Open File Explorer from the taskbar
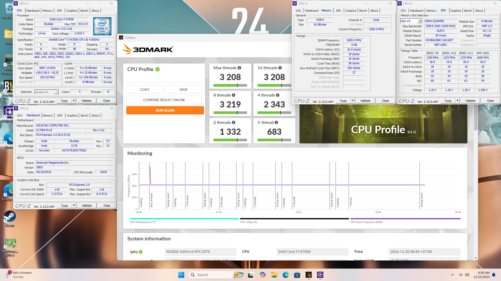 coord(274,275)
